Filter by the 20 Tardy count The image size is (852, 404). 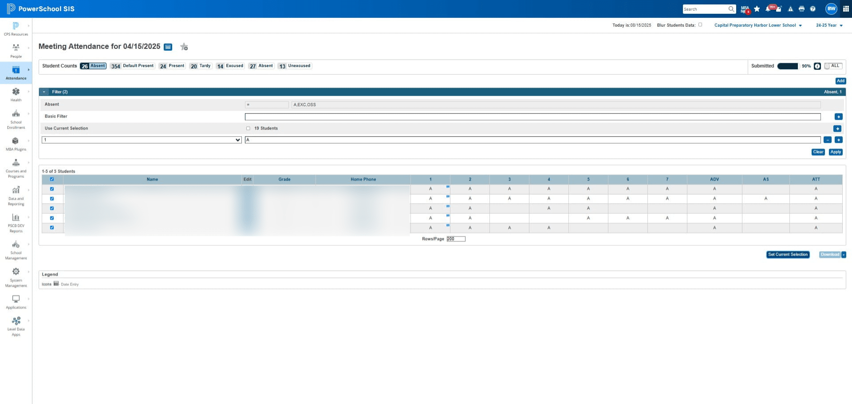coord(200,66)
